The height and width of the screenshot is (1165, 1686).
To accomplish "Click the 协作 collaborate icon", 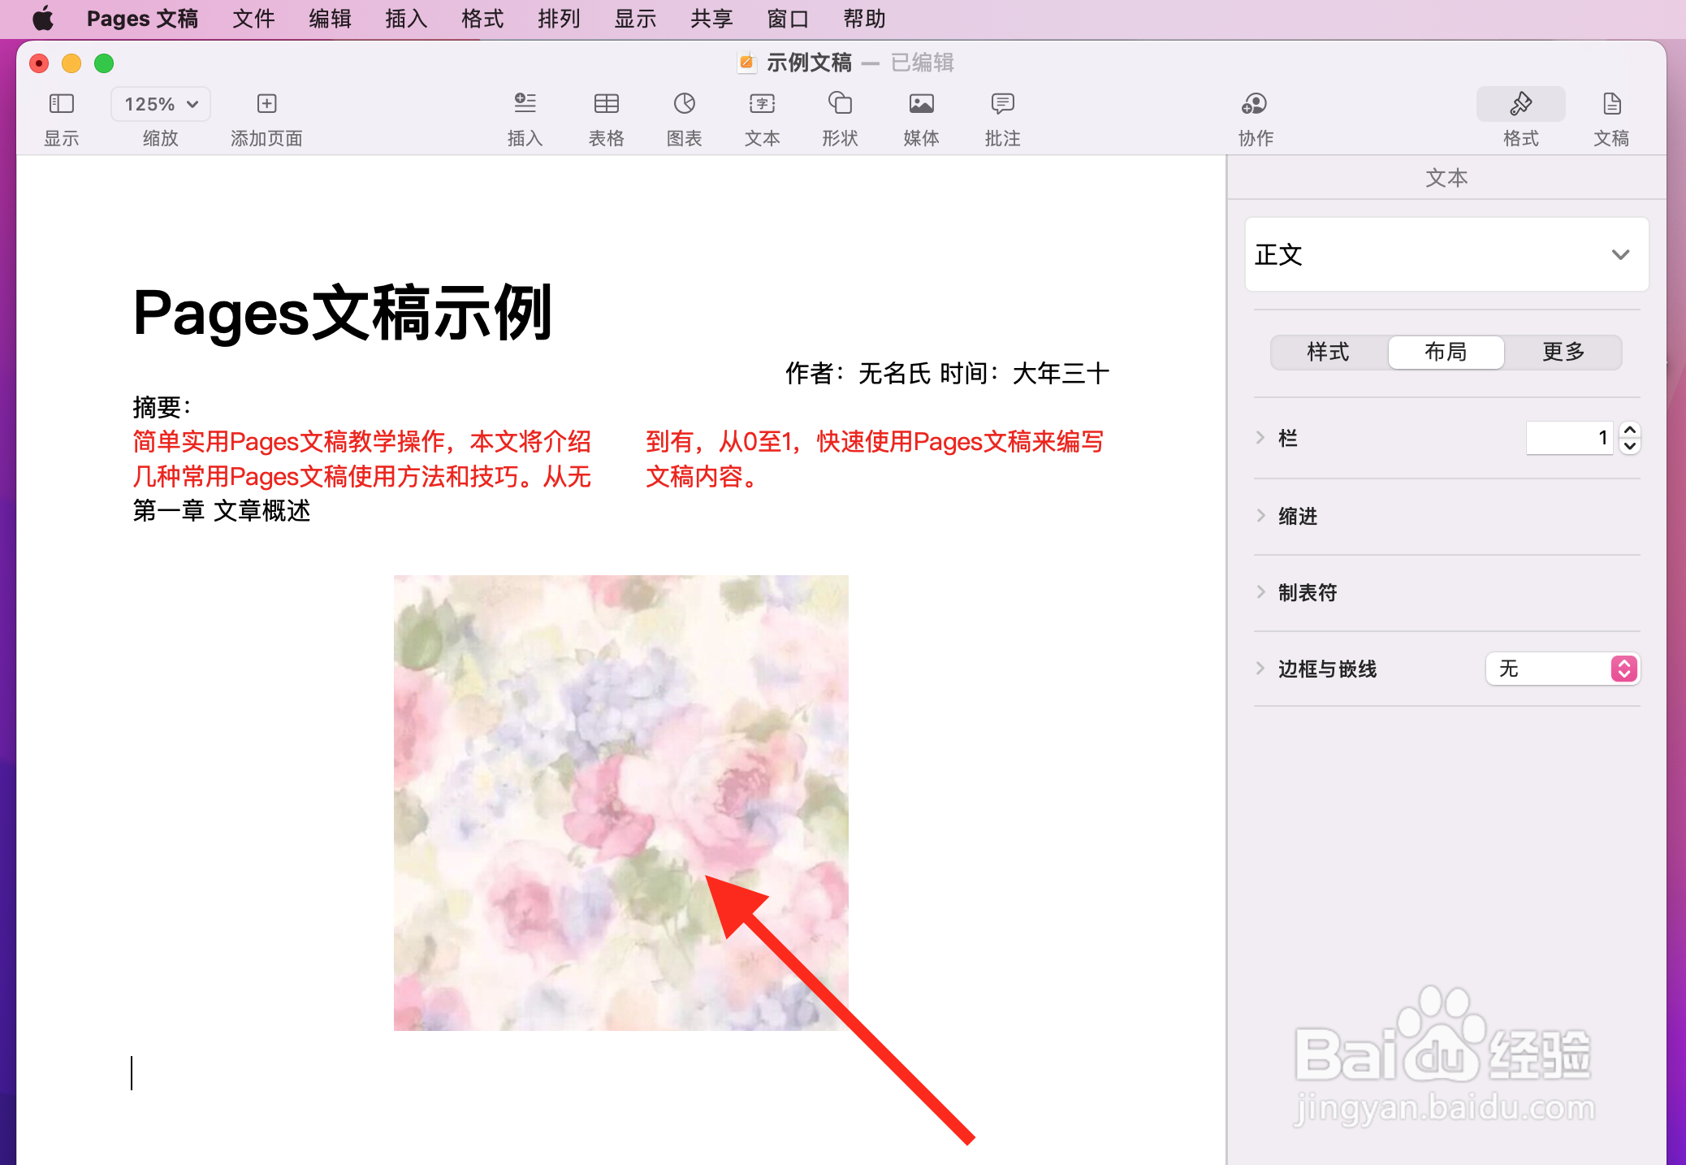I will [x=1255, y=104].
